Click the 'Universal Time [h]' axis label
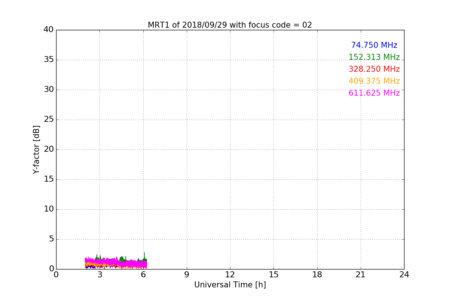Viewport: 449px width, 299px height. (230, 285)
